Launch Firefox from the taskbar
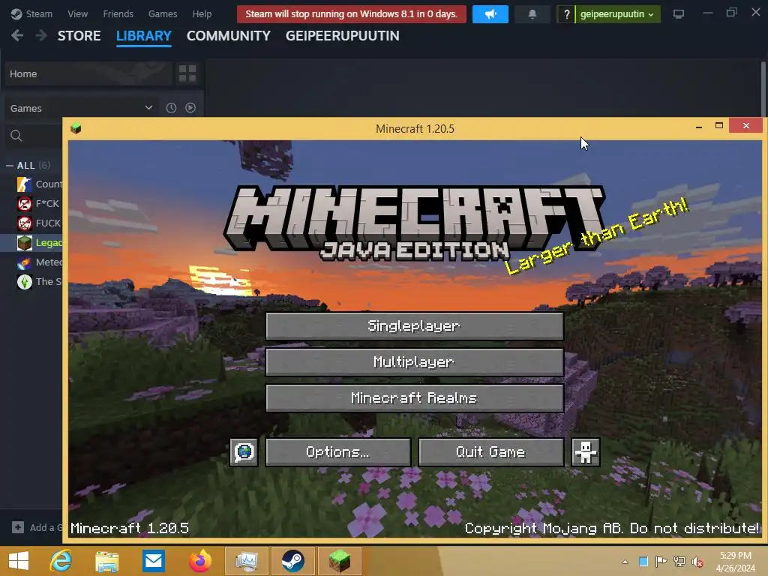The width and height of the screenshot is (768, 576). 199,561
